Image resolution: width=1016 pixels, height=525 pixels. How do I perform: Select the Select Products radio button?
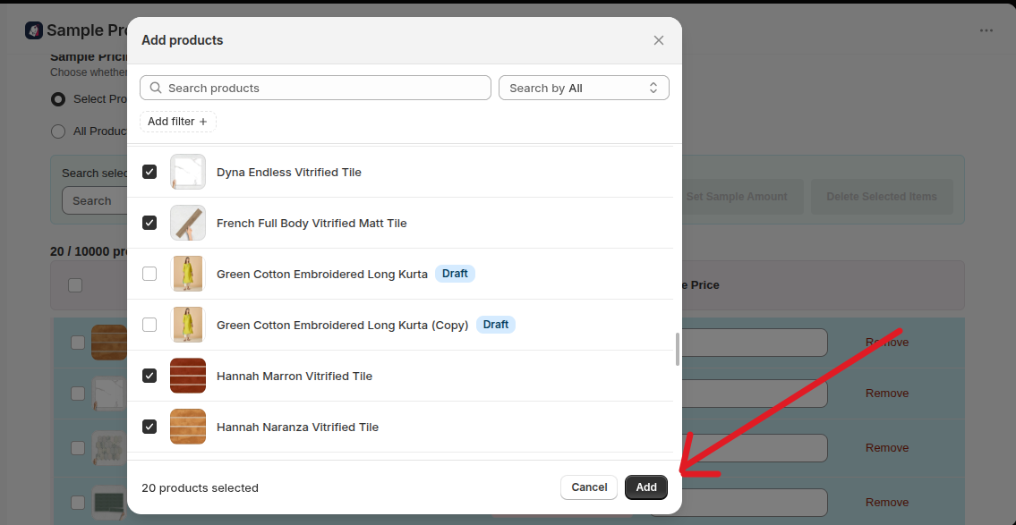(58, 99)
